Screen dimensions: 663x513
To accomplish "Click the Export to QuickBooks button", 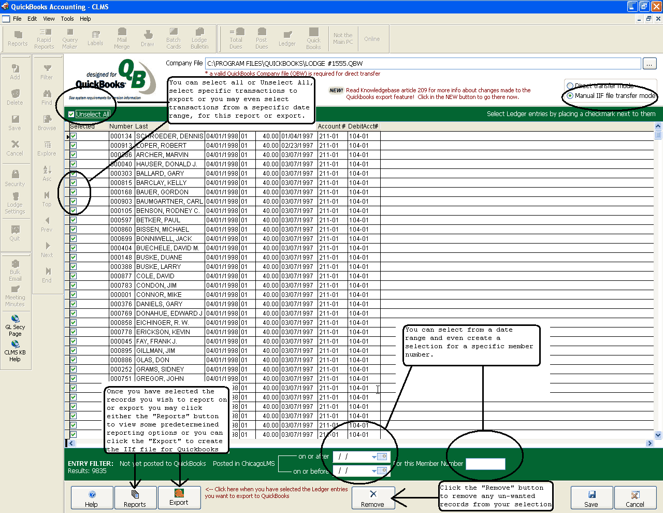I will pyautogui.click(x=179, y=497).
